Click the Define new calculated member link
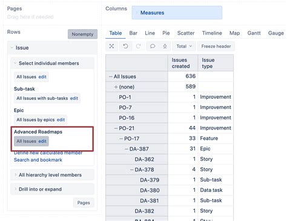Viewport: 287px width, 221px height. point(48,153)
